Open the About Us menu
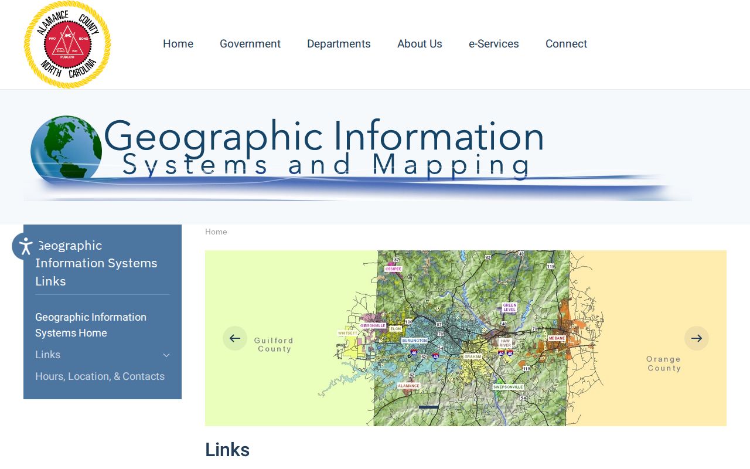The height and width of the screenshot is (469, 750). 420,44
